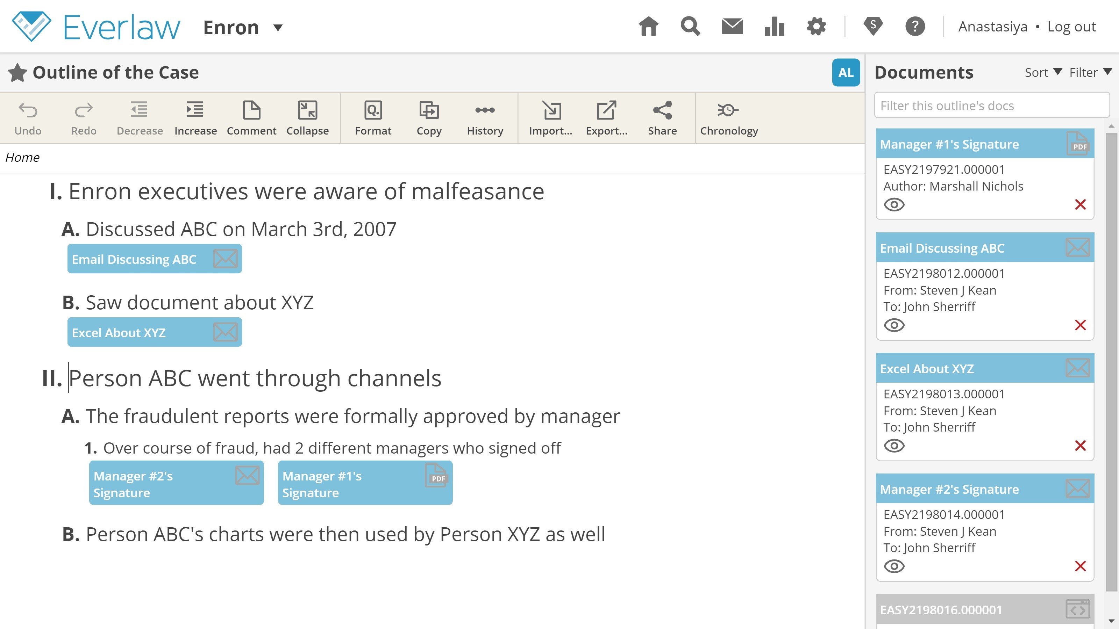Remove Excel About XYZ card with red X
Viewport: 1119px width, 629px height.
(1080, 446)
